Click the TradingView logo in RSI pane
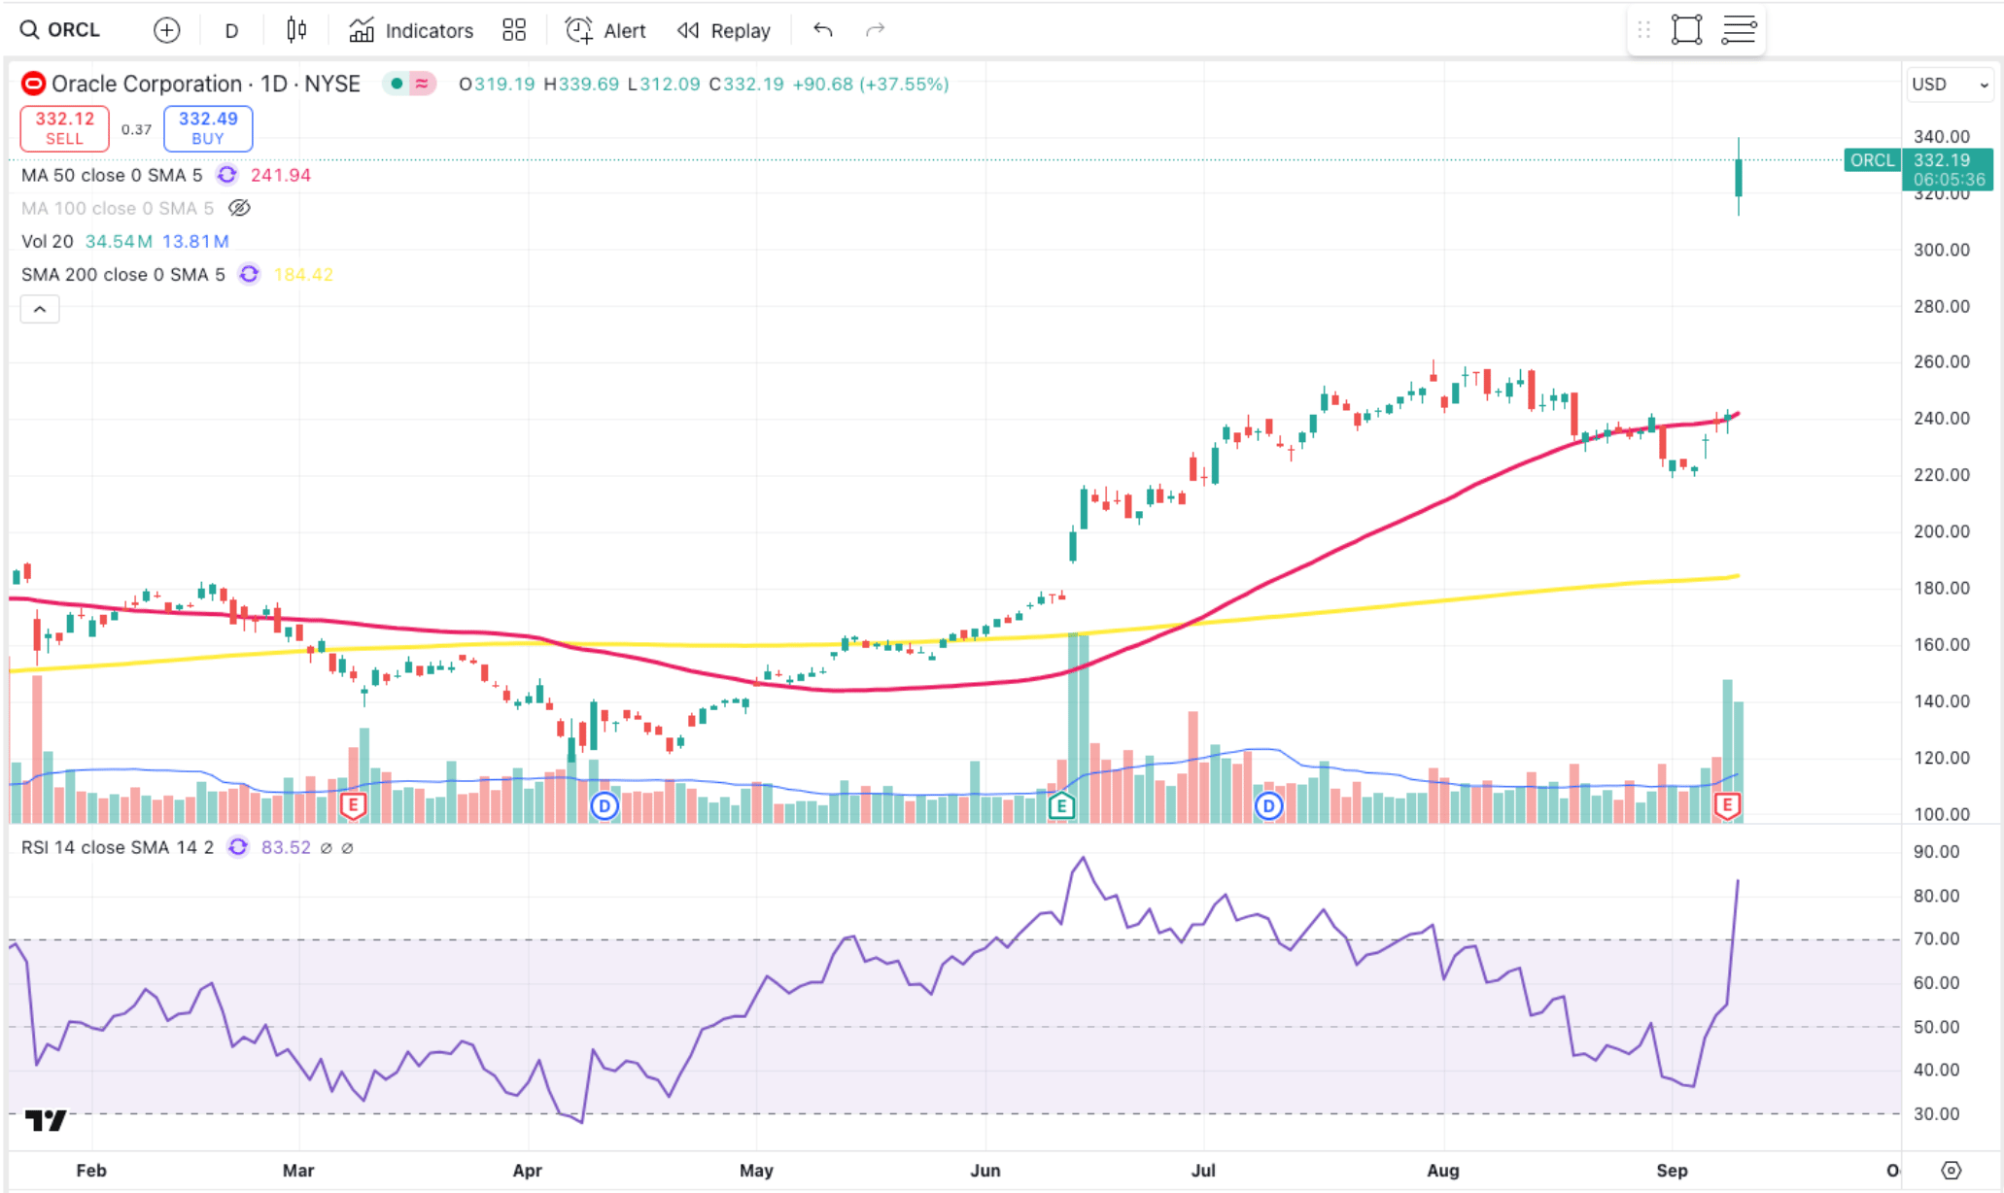Image resolution: width=2004 pixels, height=1193 pixels. point(46,1121)
